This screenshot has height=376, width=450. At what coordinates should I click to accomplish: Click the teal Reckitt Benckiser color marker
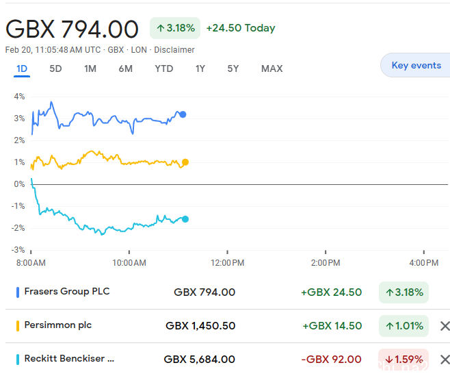pyautogui.click(x=18, y=360)
